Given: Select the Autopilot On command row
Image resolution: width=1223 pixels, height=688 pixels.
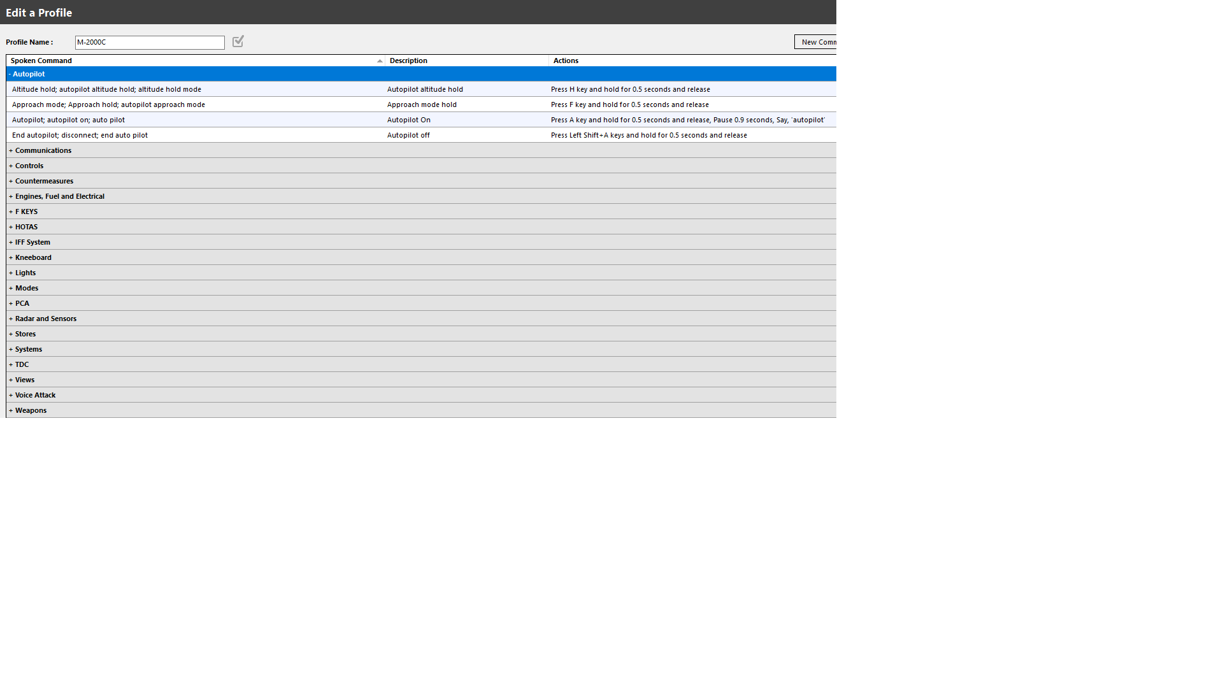Looking at the screenshot, I should point(68,120).
